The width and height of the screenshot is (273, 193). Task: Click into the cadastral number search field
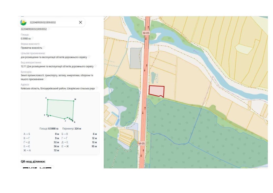(x=53, y=22)
